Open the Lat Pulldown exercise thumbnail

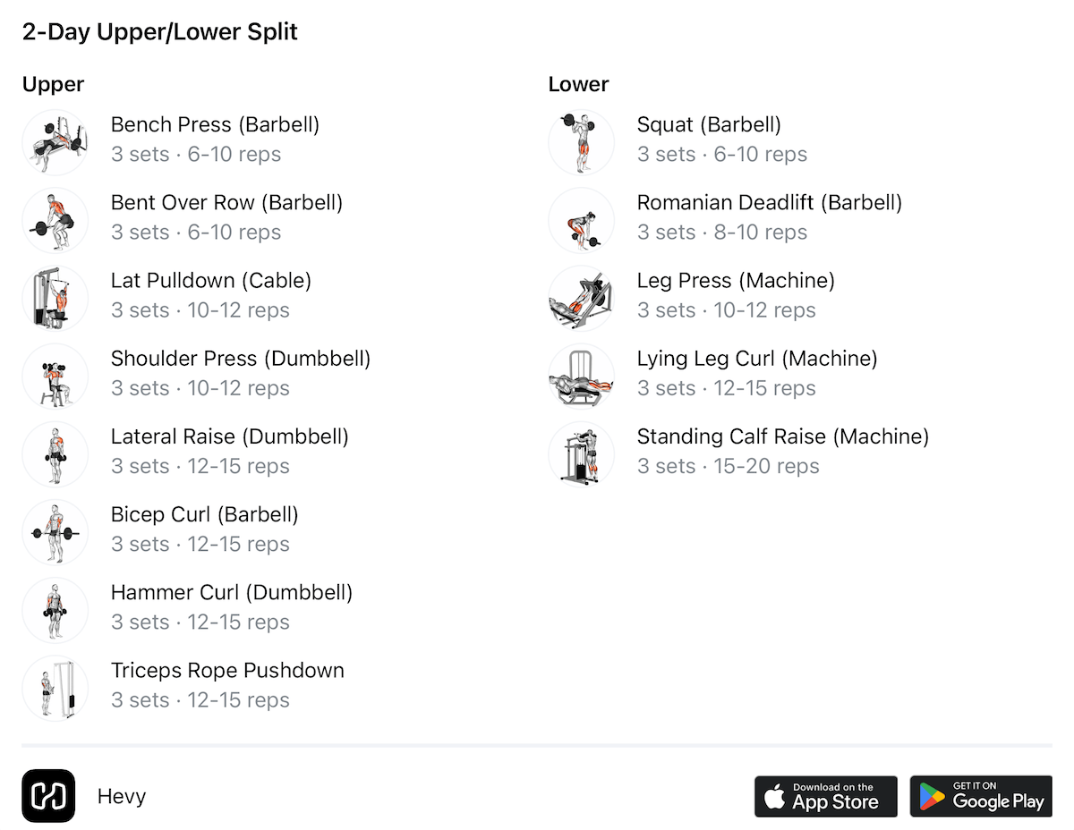click(55, 298)
